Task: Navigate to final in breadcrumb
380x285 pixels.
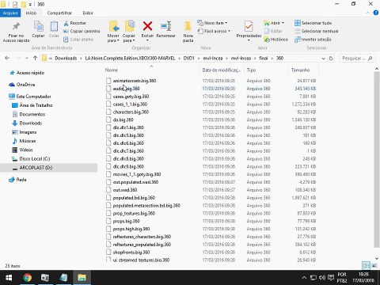Action: (264, 59)
